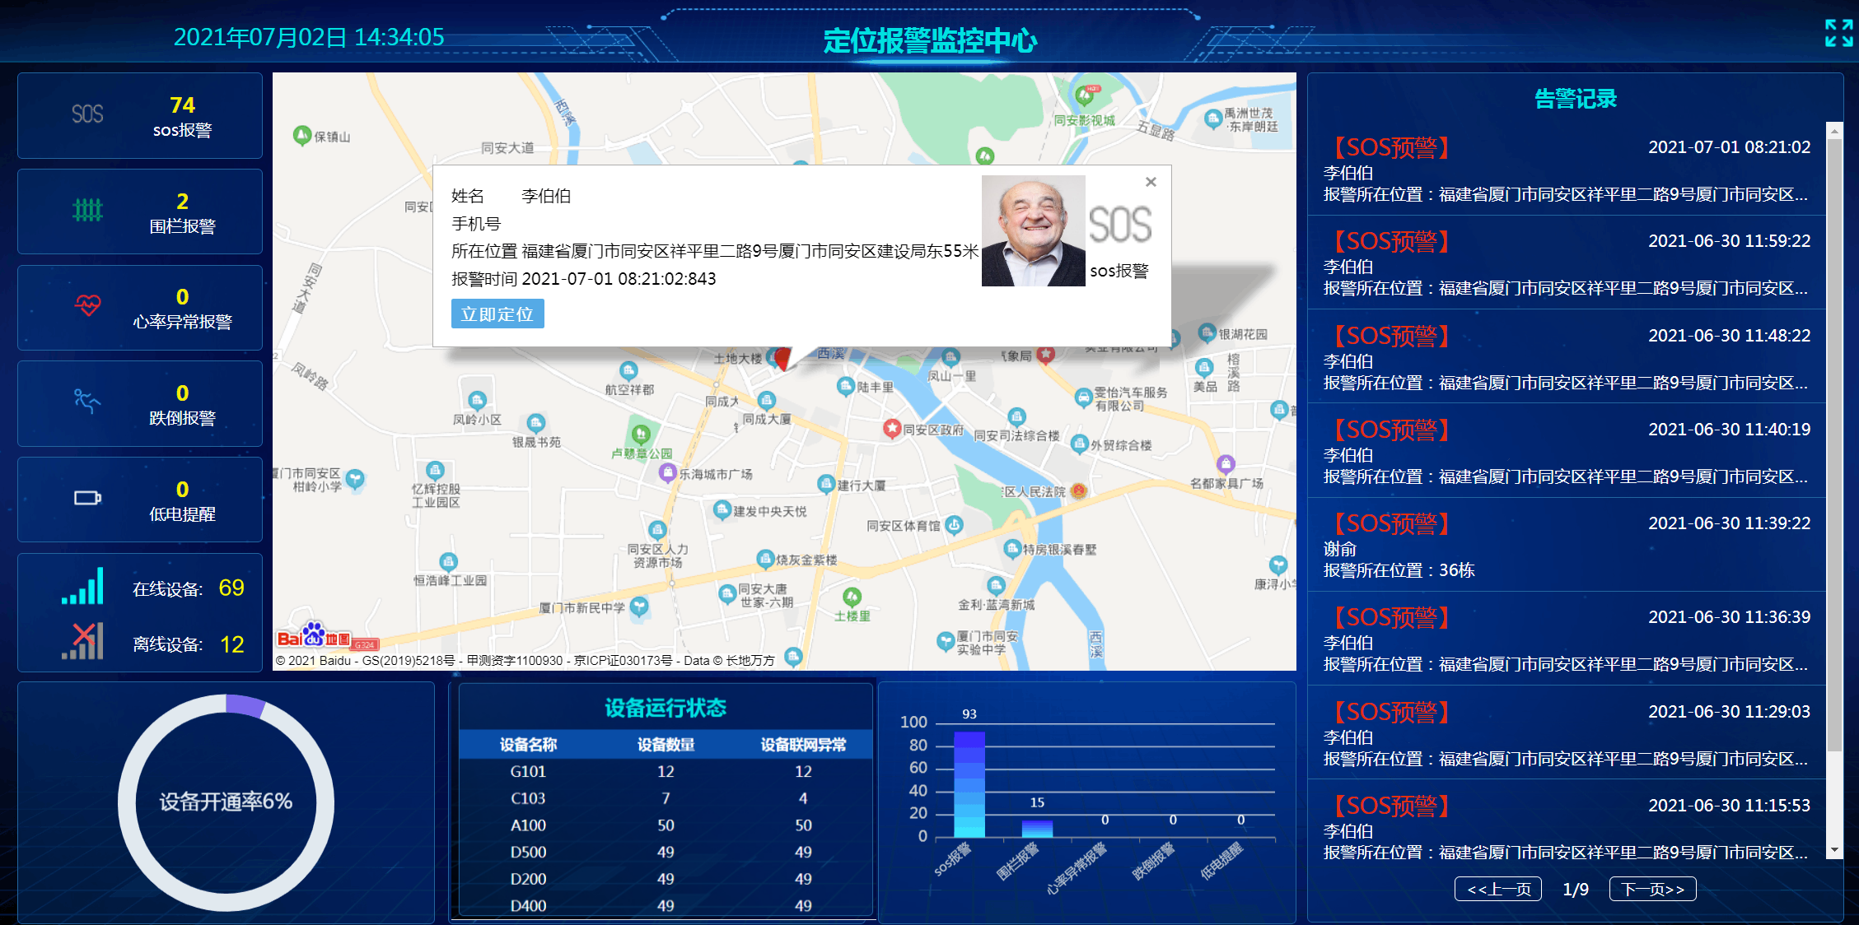Click the tall SOS alarm bar in chart
Image resolution: width=1859 pixels, height=925 pixels.
coord(969,784)
